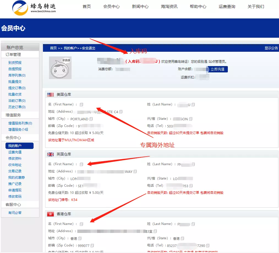
Task: Open 提交订单(0) in sidebar
Action: pos(17,88)
